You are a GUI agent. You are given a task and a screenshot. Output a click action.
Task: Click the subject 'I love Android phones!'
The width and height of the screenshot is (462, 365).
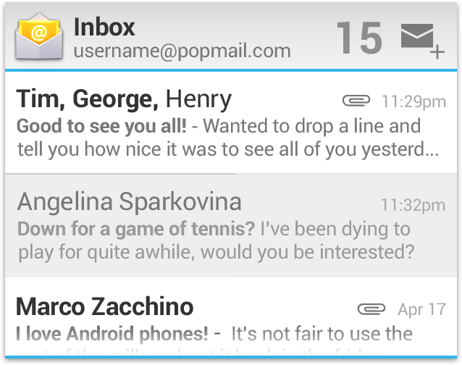(x=112, y=334)
